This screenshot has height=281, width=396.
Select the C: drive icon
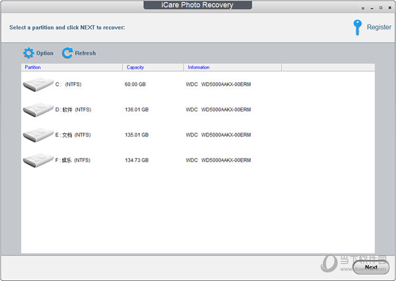click(38, 84)
